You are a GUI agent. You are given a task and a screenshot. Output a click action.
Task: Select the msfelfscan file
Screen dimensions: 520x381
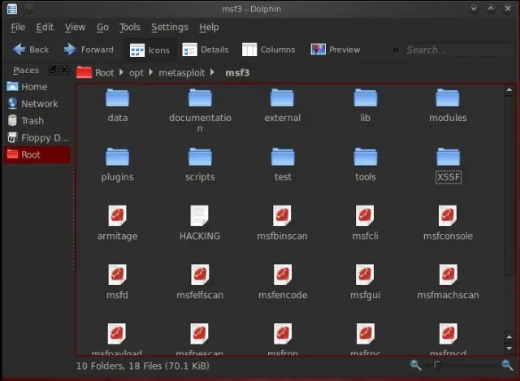(200, 282)
